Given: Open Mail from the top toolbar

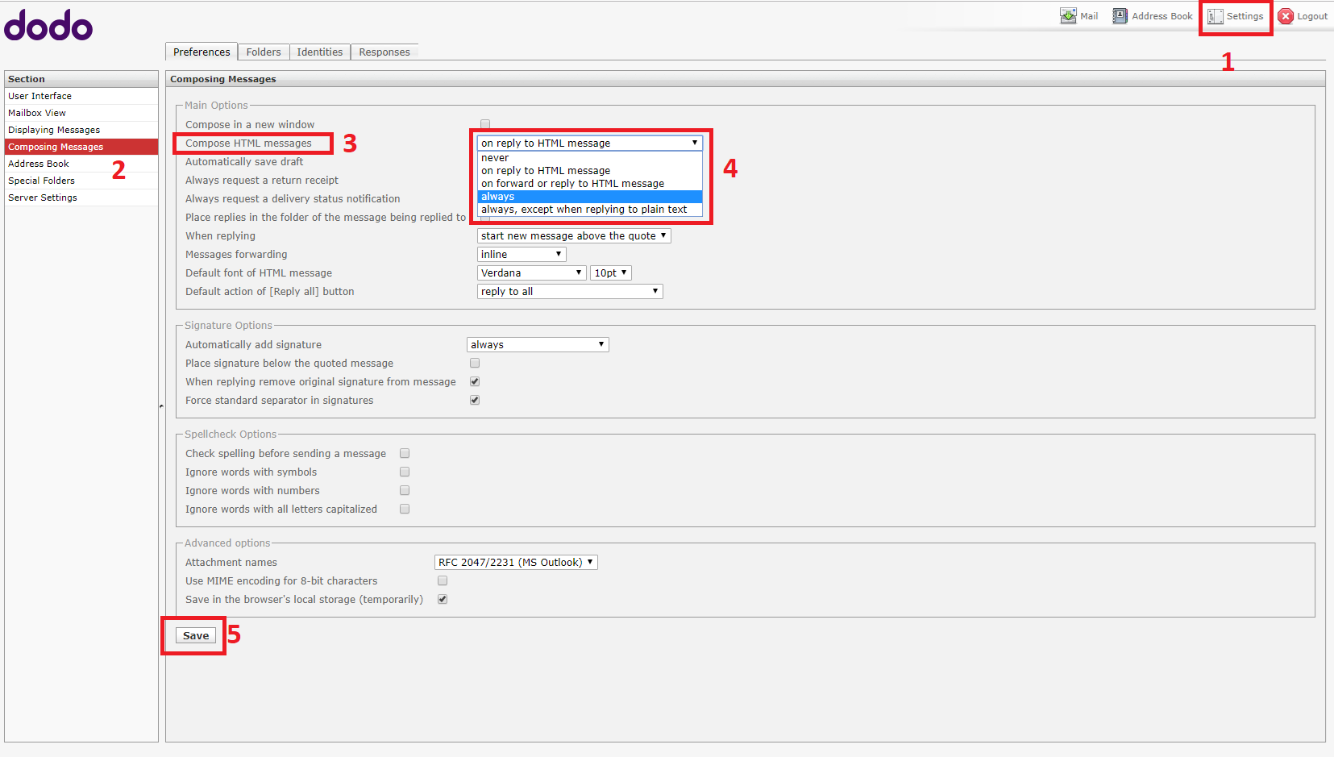Looking at the screenshot, I should tap(1079, 15).
